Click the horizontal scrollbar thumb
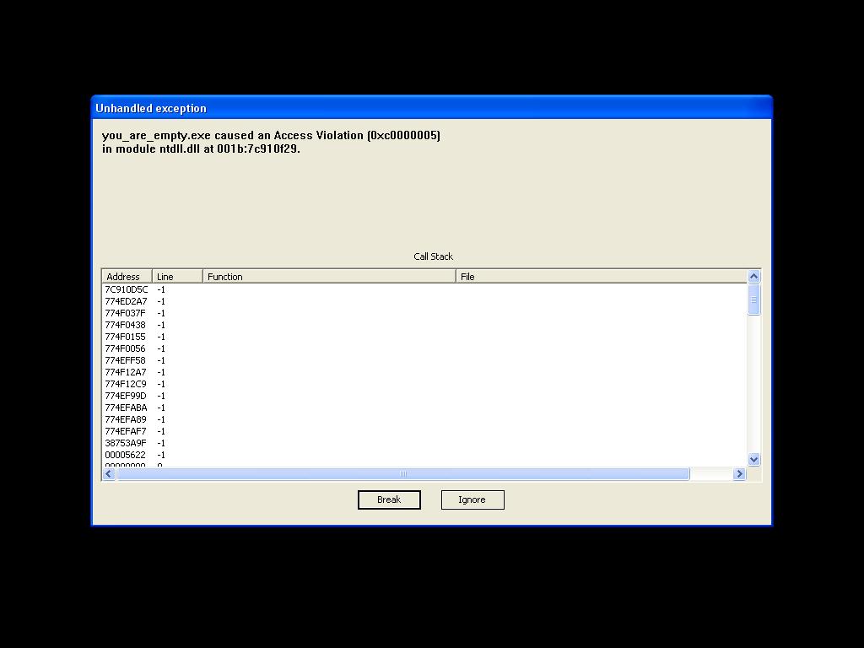This screenshot has height=648, width=864. pos(403,473)
